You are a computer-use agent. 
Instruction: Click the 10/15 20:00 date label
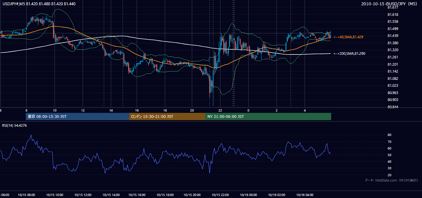pos(193,195)
